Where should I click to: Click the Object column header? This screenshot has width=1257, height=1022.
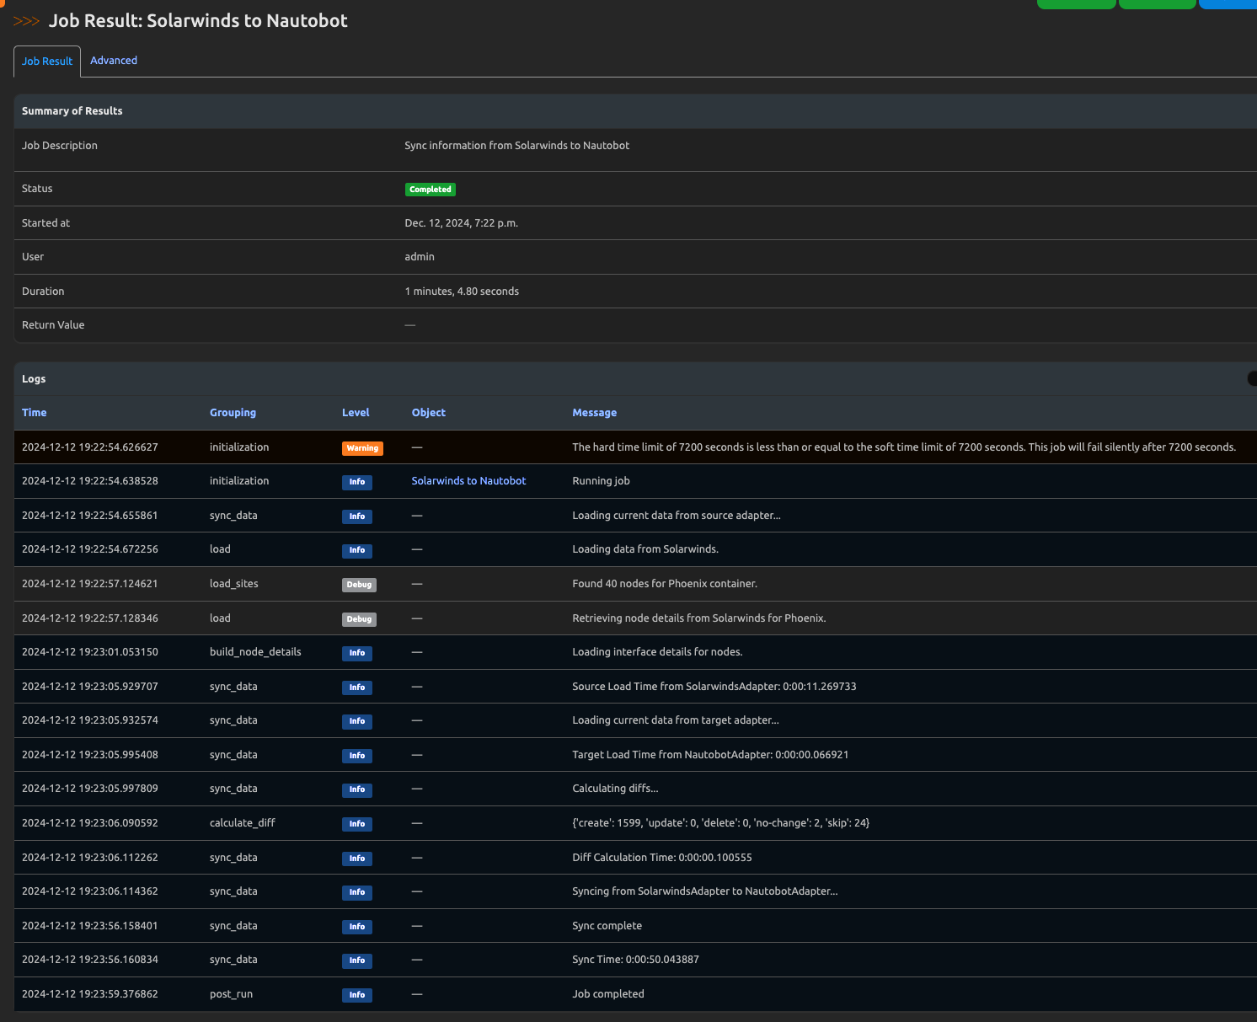tap(428, 413)
